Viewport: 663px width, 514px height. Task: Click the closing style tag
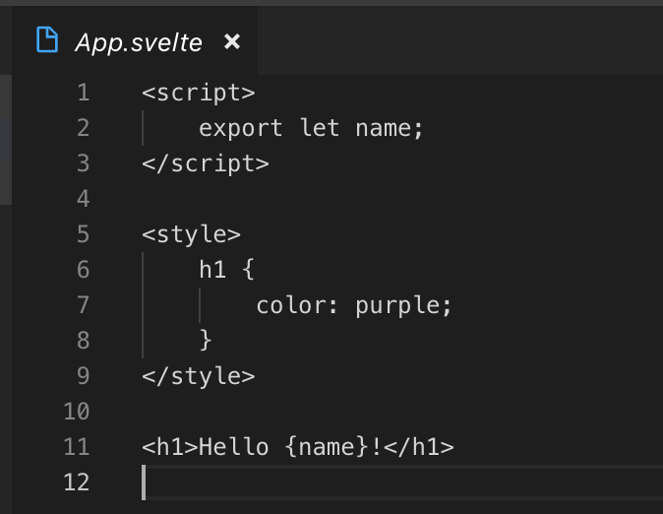click(x=198, y=376)
